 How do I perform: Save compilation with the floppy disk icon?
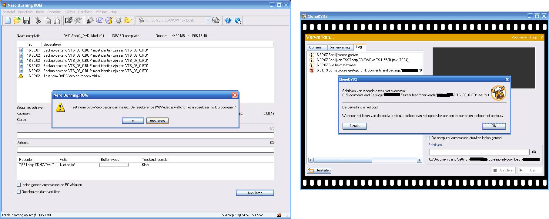[27, 20]
